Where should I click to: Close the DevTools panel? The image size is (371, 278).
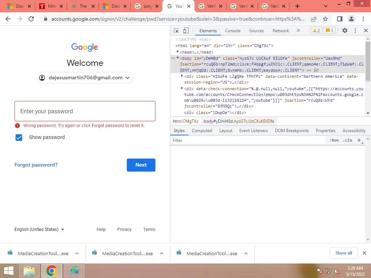pyautogui.click(x=366, y=30)
